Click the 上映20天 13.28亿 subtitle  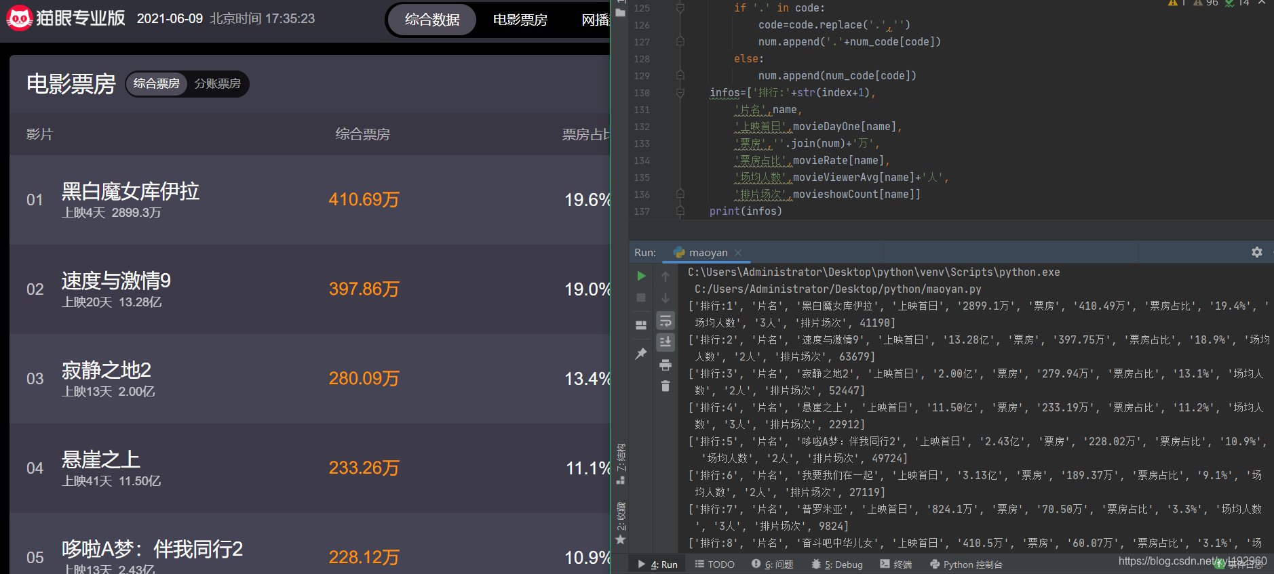tap(112, 302)
